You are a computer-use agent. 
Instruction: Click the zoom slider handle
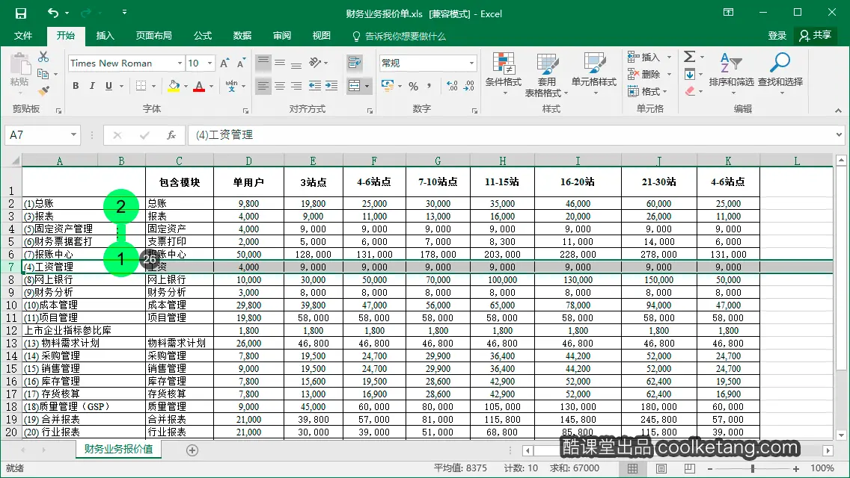coord(753,468)
